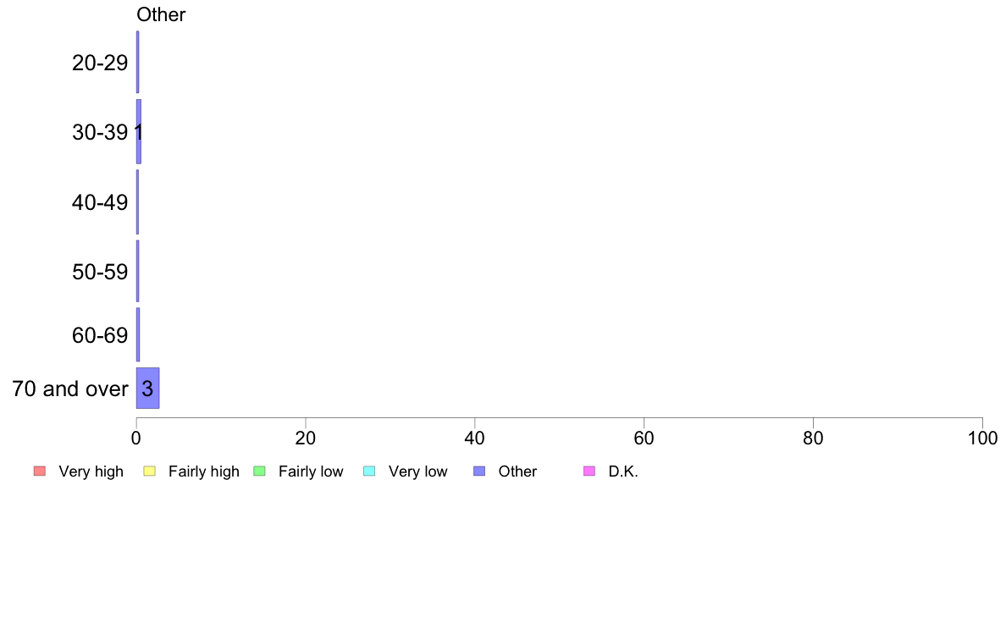Click the 40 tick on x-axis
The height and width of the screenshot is (623, 1006).
click(475, 438)
